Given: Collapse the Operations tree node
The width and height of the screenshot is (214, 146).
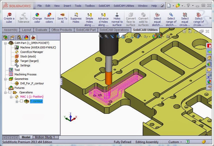Looking at the screenshot, I should coord(5,93).
